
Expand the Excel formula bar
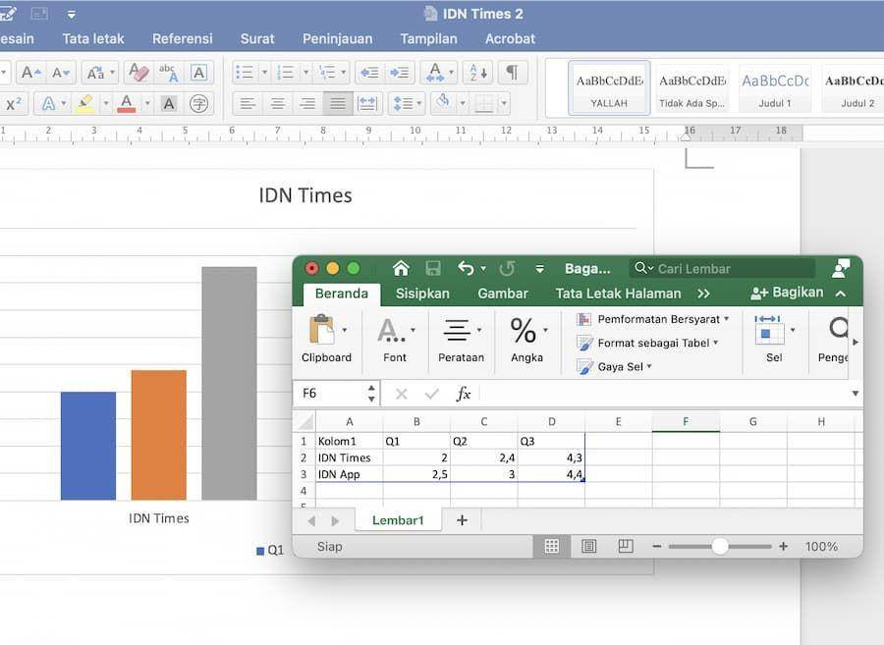[x=855, y=394]
